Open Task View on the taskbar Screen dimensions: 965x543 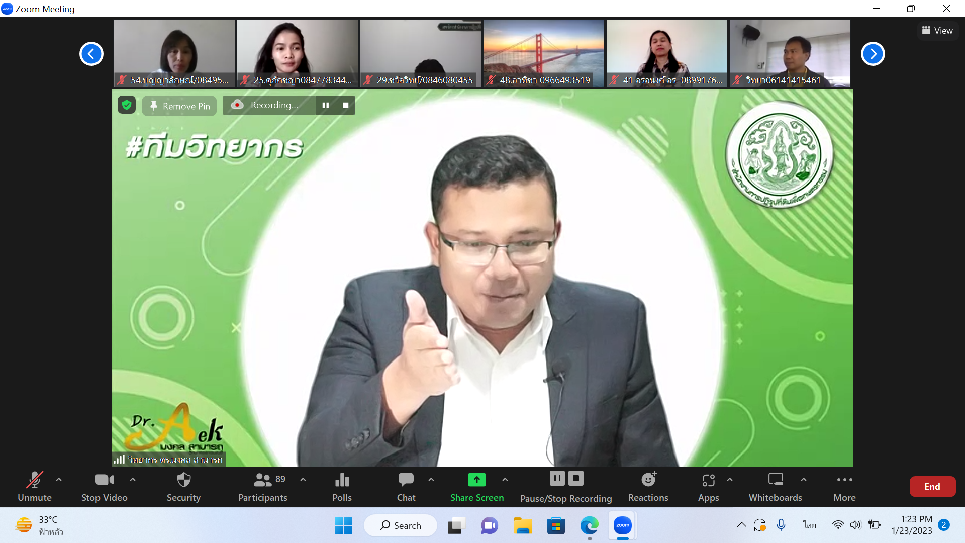(x=456, y=526)
